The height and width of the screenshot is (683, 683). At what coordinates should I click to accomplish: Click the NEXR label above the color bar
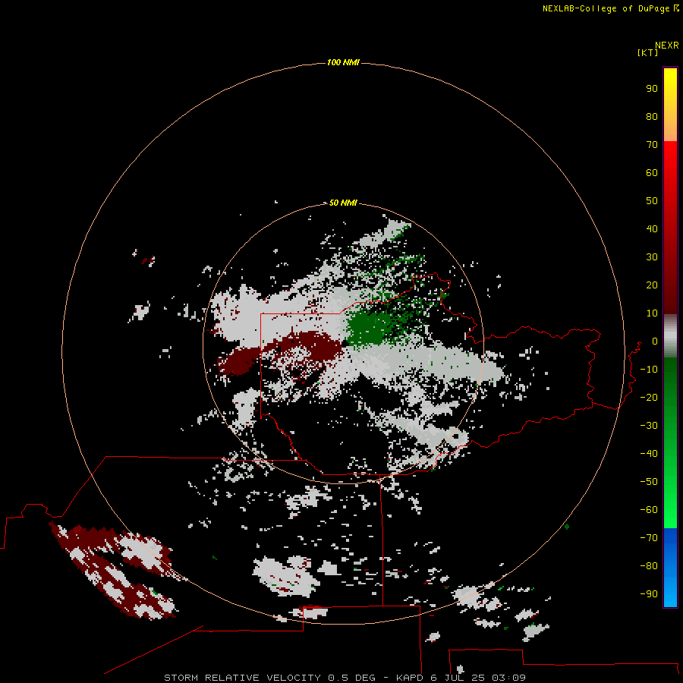tap(667, 45)
